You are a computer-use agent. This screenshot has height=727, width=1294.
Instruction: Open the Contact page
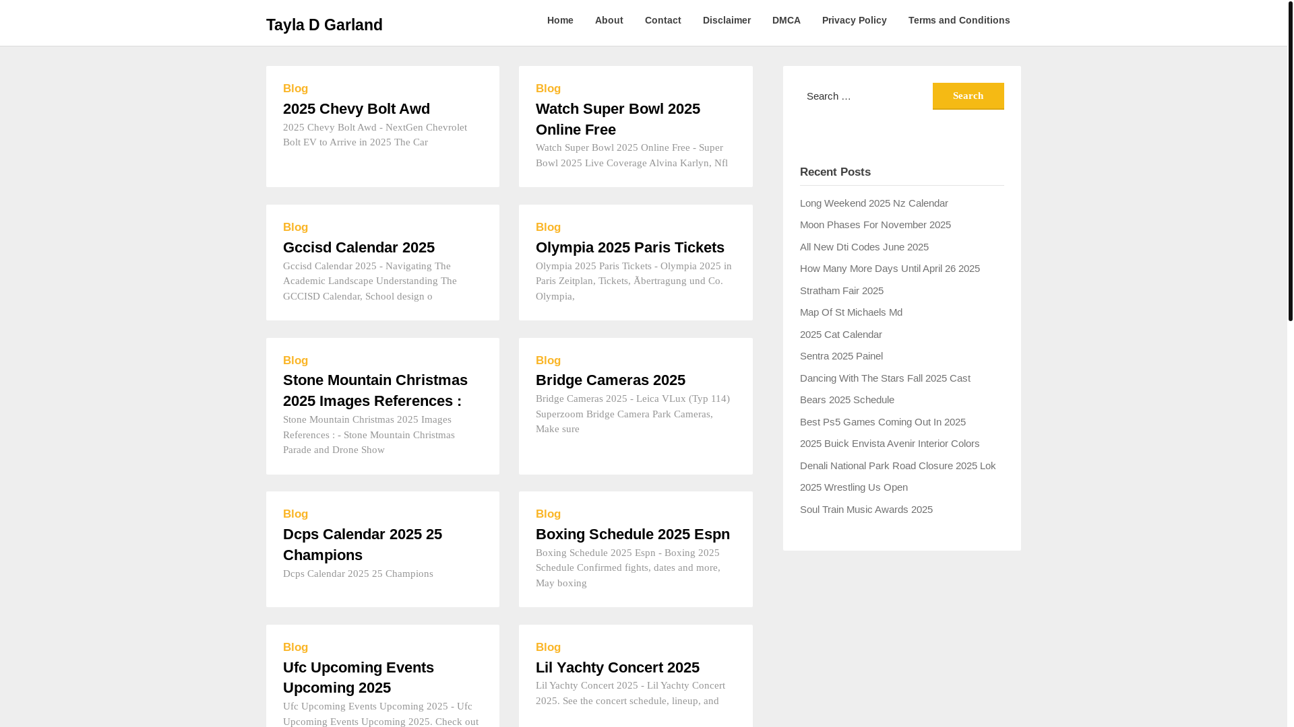click(663, 20)
